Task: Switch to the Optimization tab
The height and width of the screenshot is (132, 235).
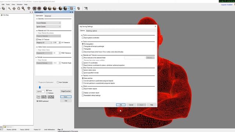Action: tap(40, 16)
